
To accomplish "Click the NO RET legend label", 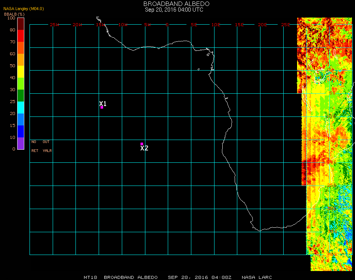I will (x=35, y=146).
